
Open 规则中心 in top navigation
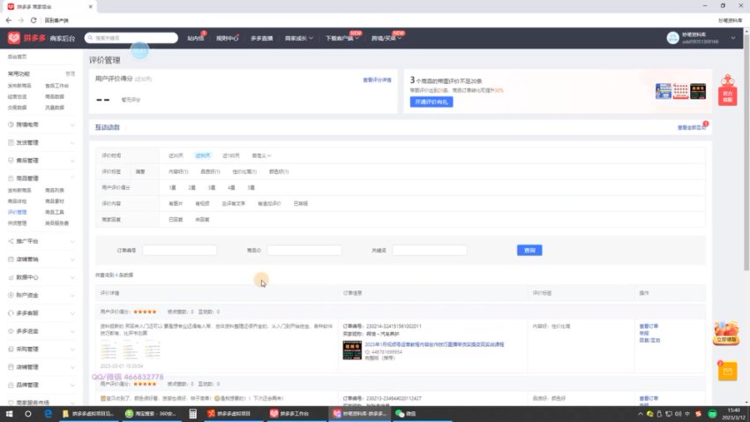(x=227, y=38)
